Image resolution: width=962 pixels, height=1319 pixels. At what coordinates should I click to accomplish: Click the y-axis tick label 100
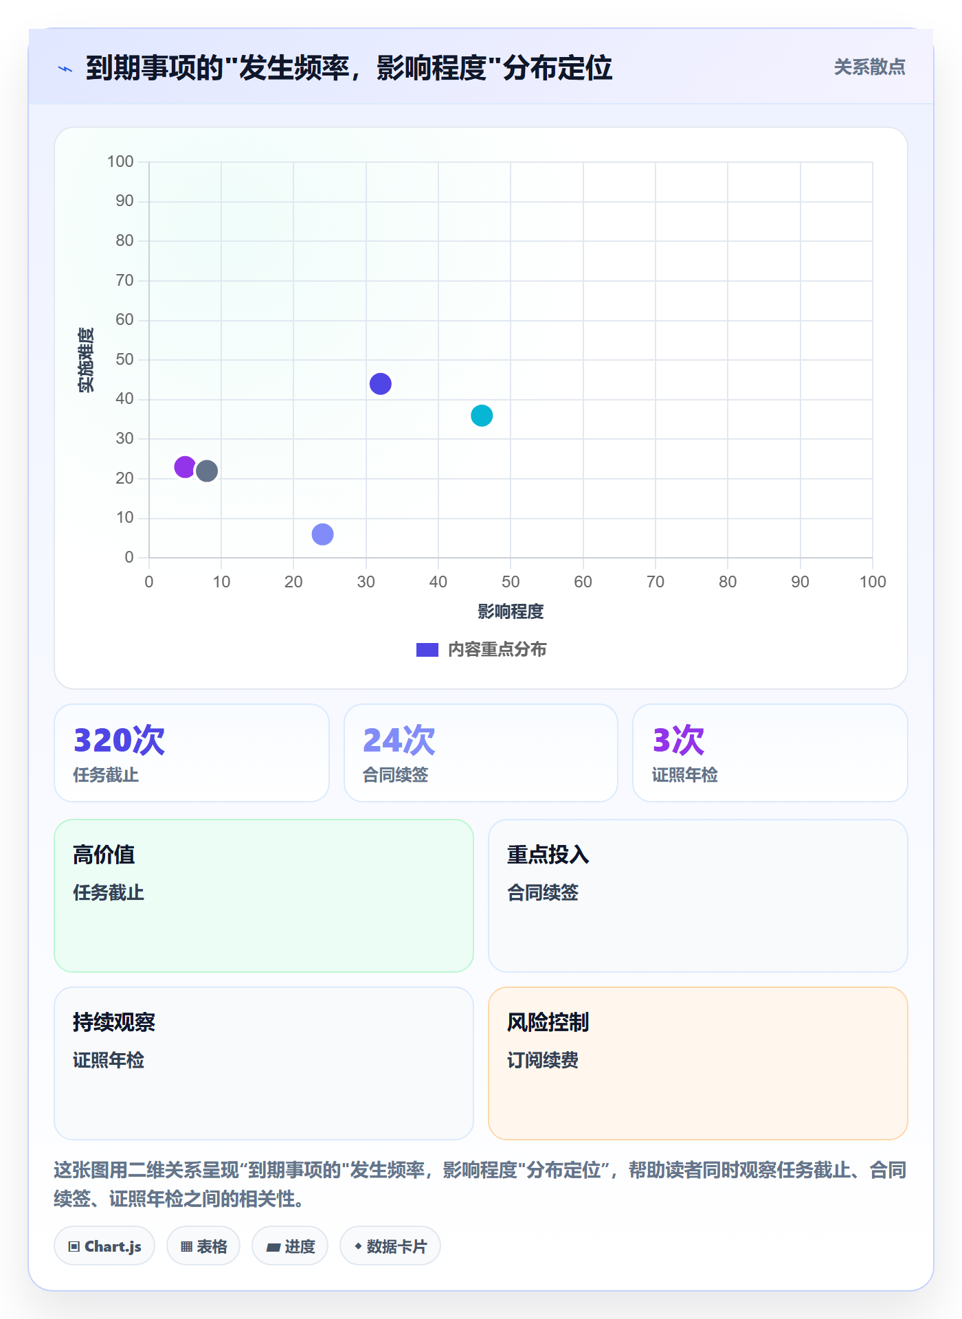click(x=120, y=161)
